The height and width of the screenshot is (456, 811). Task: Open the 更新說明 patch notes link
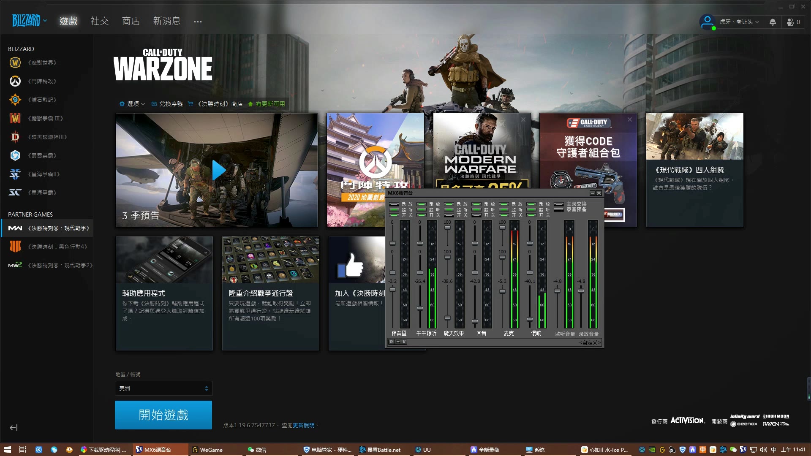coord(303,425)
